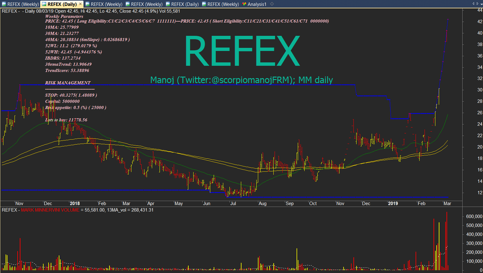
Task: Click the 'Manoj (Twitter:@scorpiomanojFRM); MM daily' subtitle
Action: (242, 80)
